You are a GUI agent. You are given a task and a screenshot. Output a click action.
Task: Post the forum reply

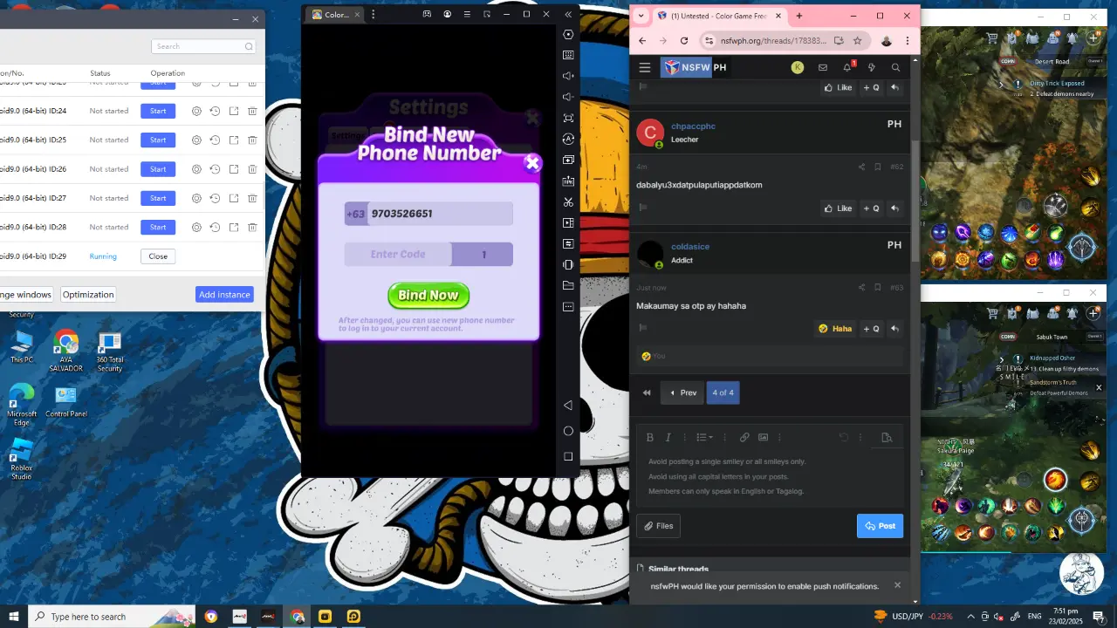[x=880, y=526]
